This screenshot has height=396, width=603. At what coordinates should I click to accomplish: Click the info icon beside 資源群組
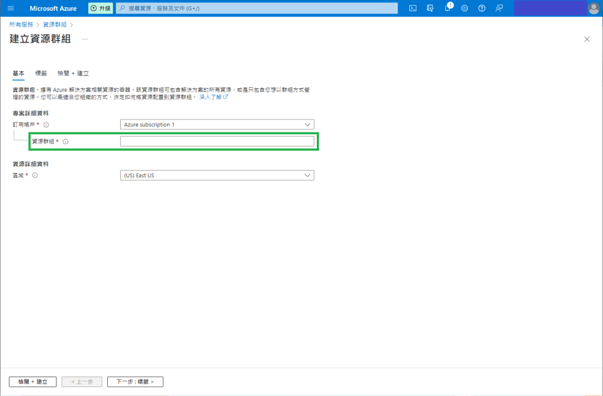tap(65, 142)
